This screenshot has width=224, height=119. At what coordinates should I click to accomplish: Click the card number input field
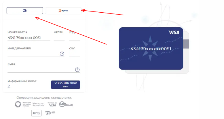point(29,38)
